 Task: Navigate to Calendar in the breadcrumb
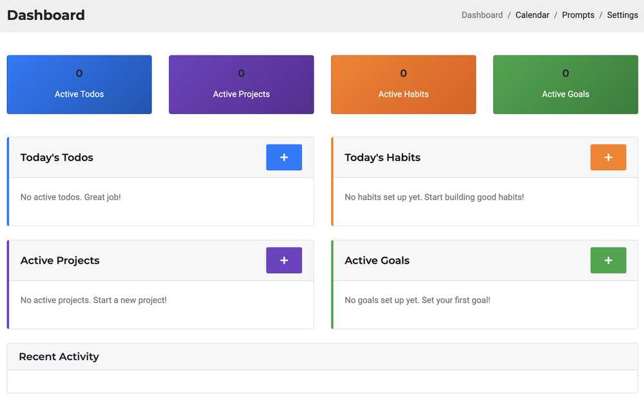[532, 14]
